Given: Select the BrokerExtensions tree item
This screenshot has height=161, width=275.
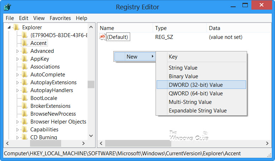Looking at the screenshot, I should coord(50,106).
